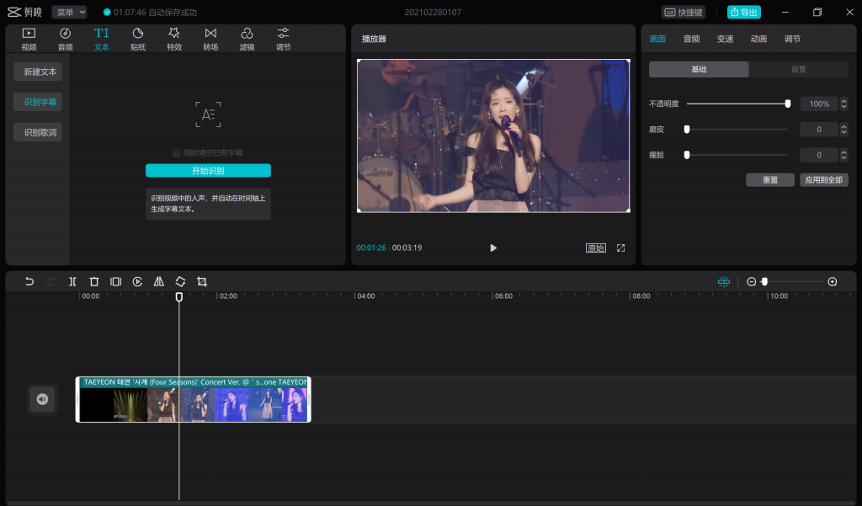This screenshot has height=506, width=862.
Task: Click the 04:00 mark on the timeline ruler
Action: [365, 296]
